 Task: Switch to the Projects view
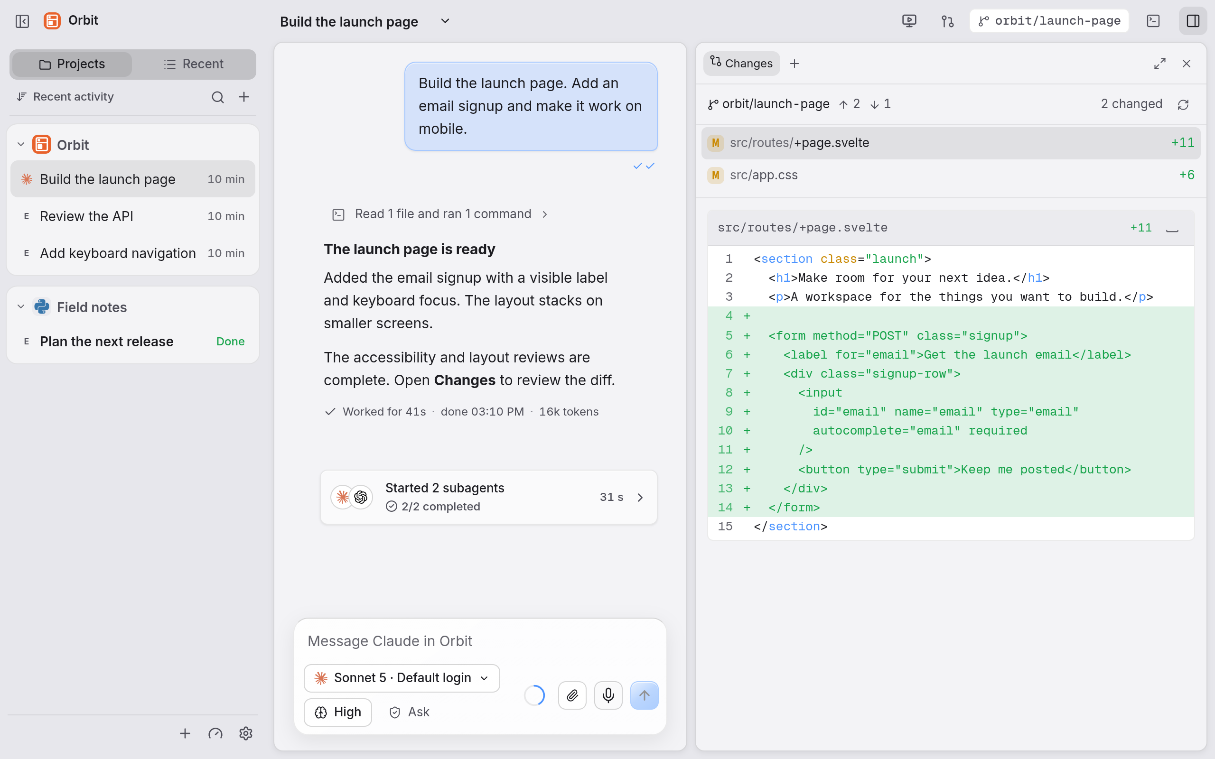click(x=72, y=64)
